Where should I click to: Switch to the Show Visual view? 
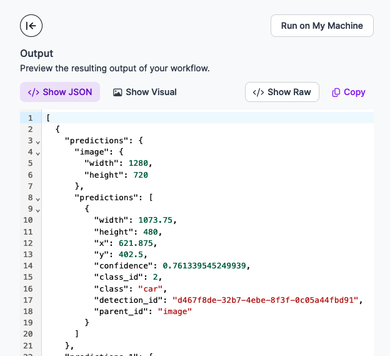pyautogui.click(x=145, y=92)
